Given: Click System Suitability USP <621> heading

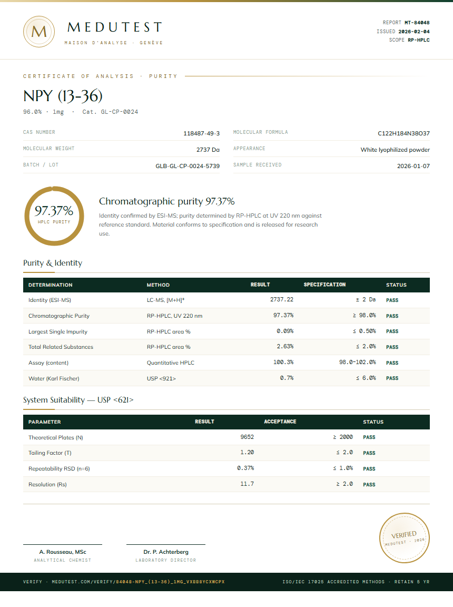Looking at the screenshot, I should (78, 400).
